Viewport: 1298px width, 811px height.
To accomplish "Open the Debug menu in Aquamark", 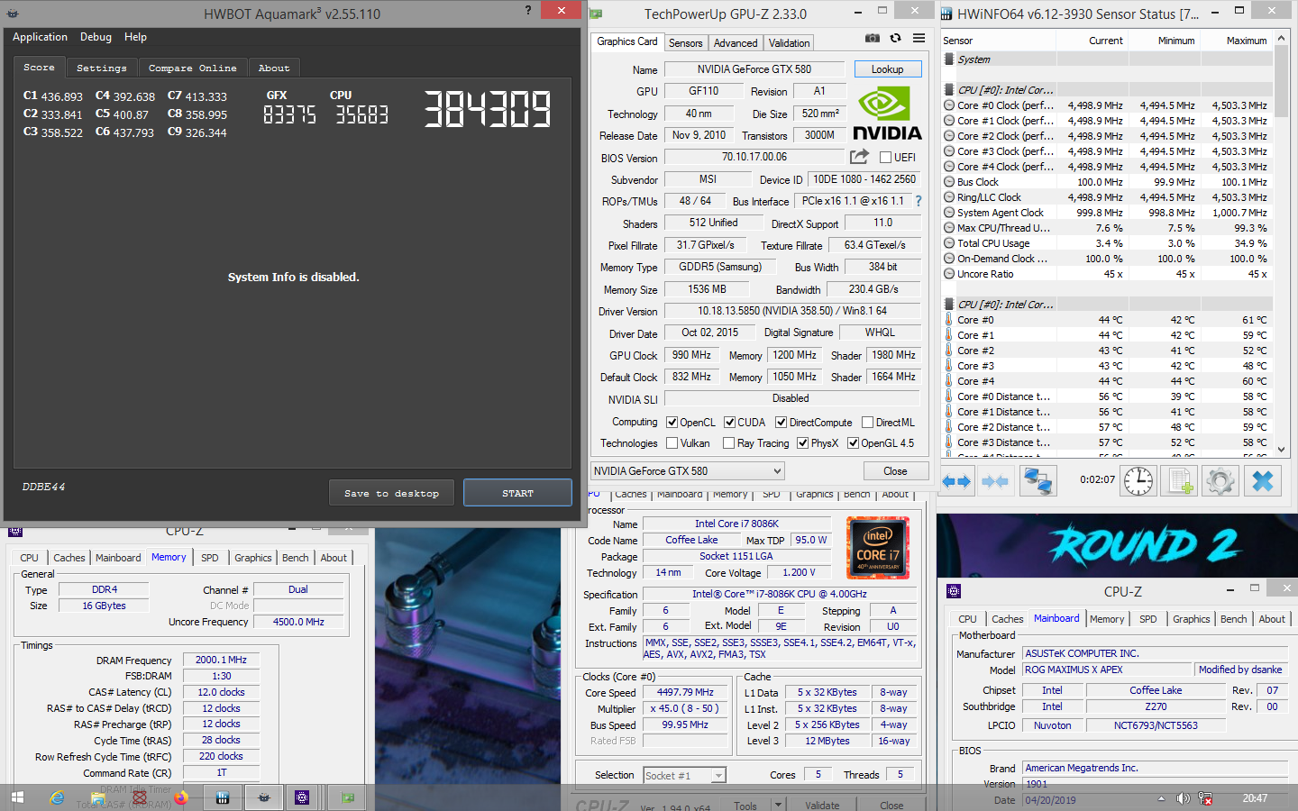I will 96,37.
